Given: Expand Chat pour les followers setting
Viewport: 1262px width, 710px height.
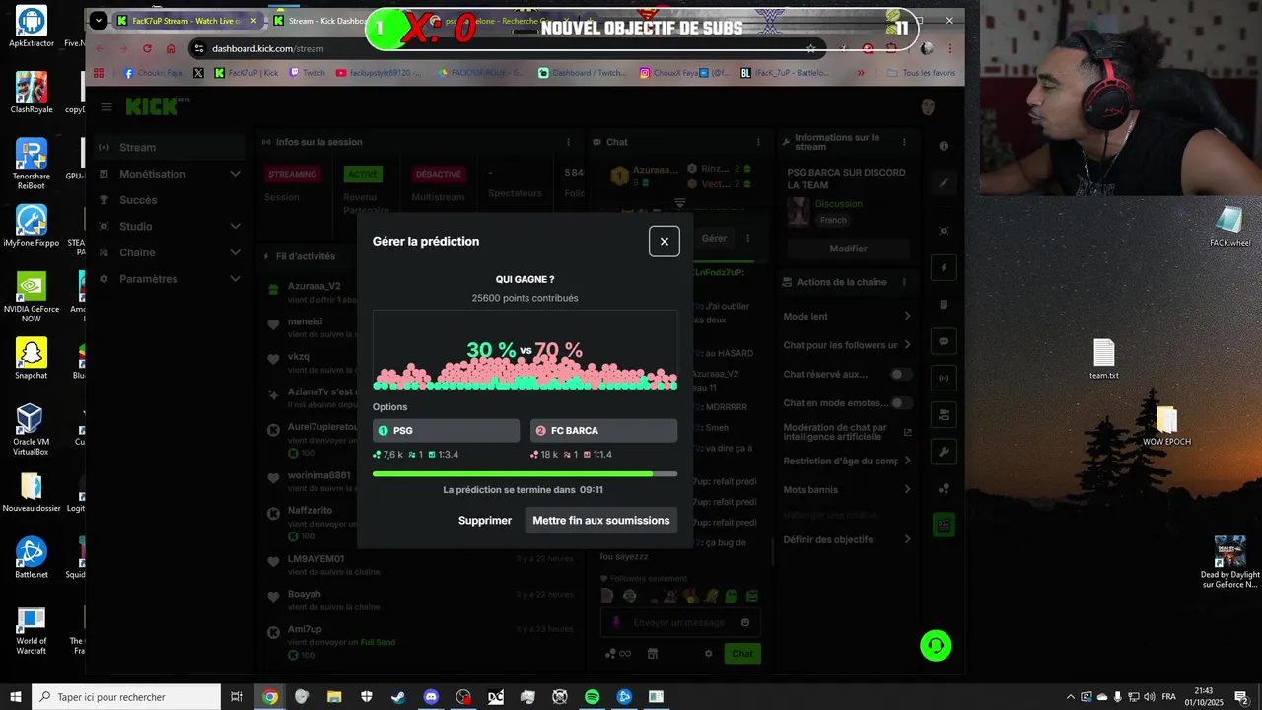Looking at the screenshot, I should [x=848, y=345].
